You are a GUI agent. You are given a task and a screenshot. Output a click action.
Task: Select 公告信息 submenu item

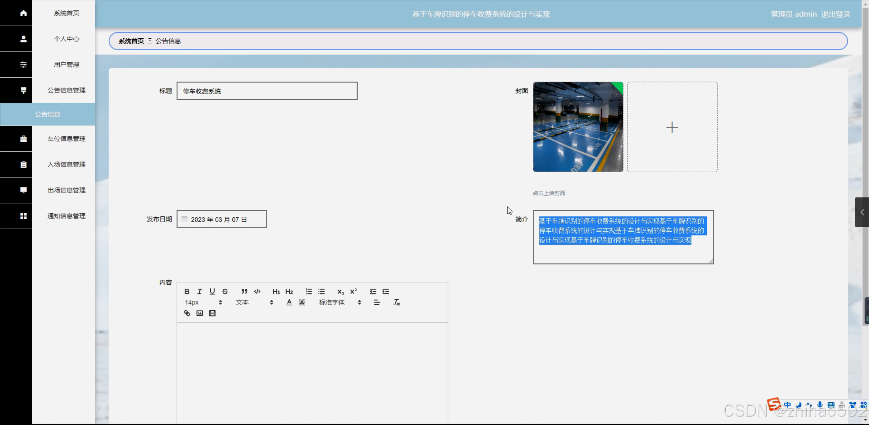tap(48, 114)
